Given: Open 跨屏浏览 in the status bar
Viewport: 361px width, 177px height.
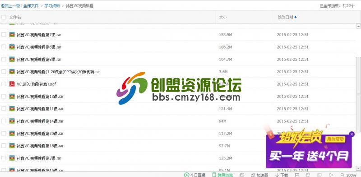Looking at the screenshot, I should [x=222, y=175].
